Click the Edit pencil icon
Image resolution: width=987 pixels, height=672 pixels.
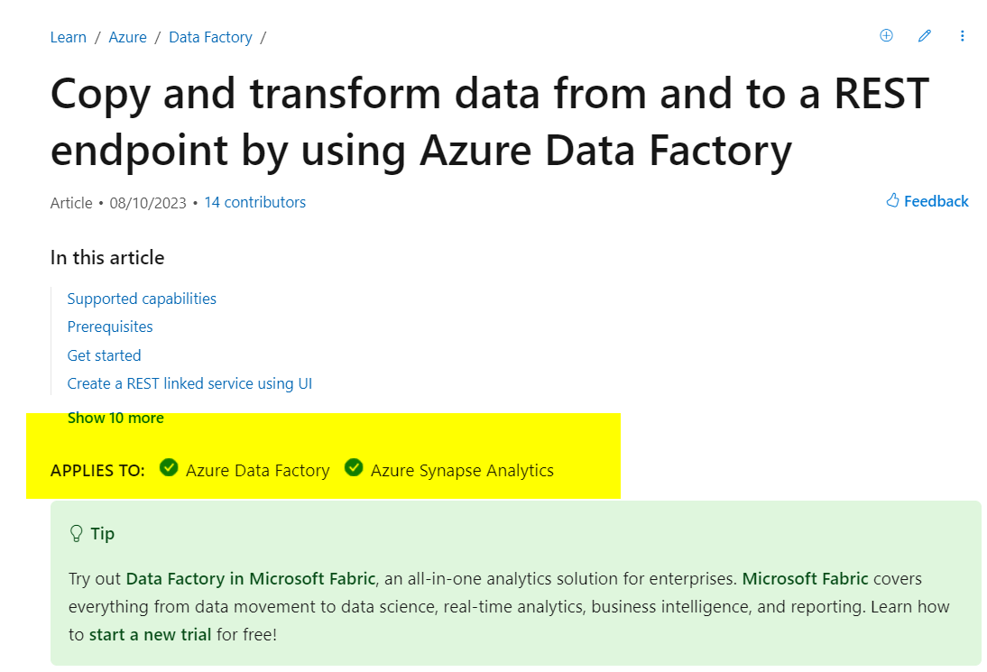coord(924,35)
